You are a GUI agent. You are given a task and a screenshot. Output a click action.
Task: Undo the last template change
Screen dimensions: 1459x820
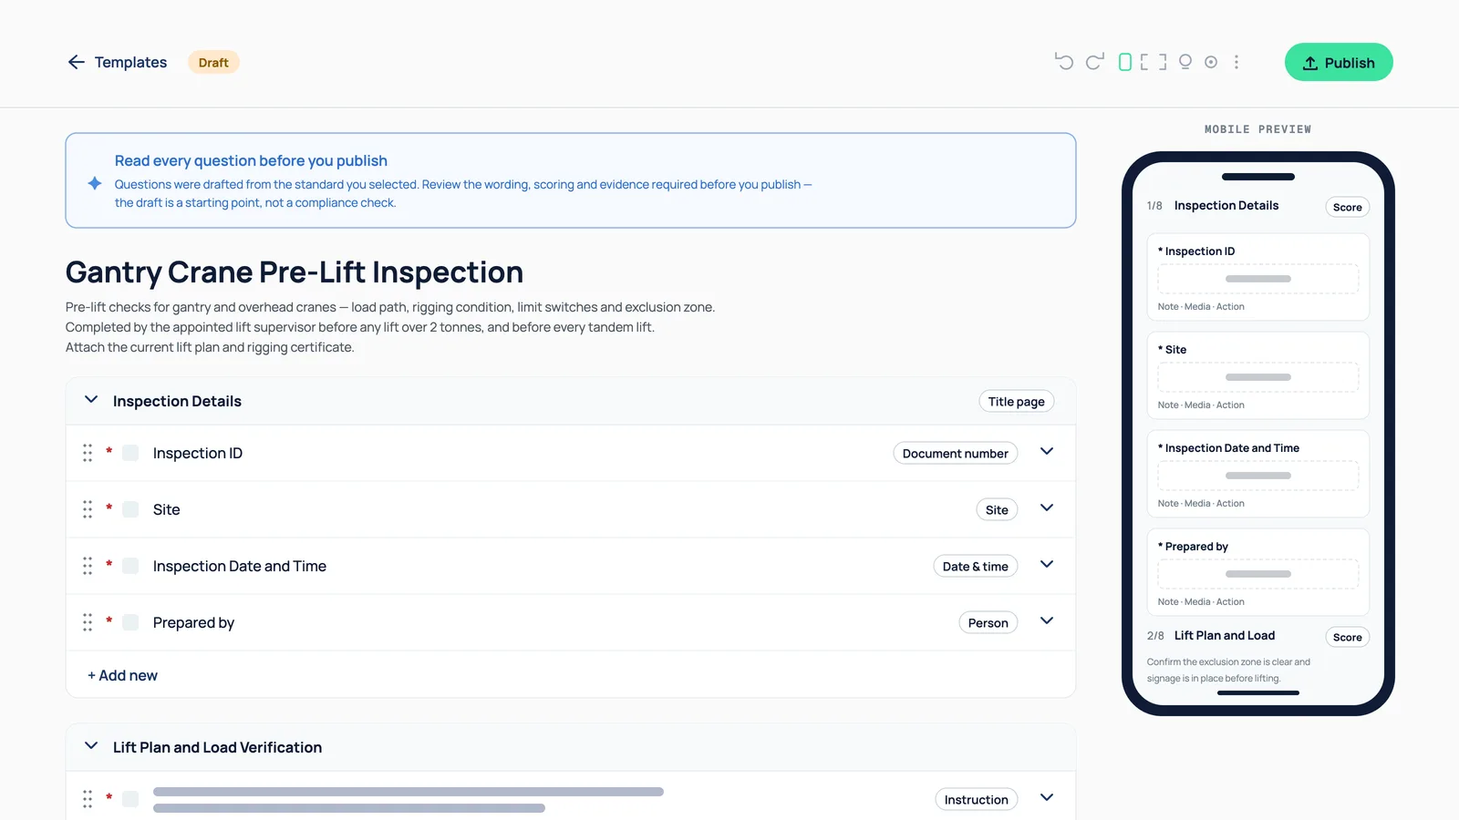point(1064,62)
